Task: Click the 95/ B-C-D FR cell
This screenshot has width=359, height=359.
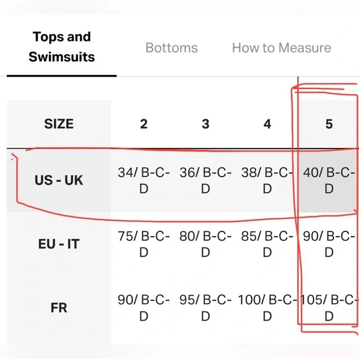Action: 205,308
